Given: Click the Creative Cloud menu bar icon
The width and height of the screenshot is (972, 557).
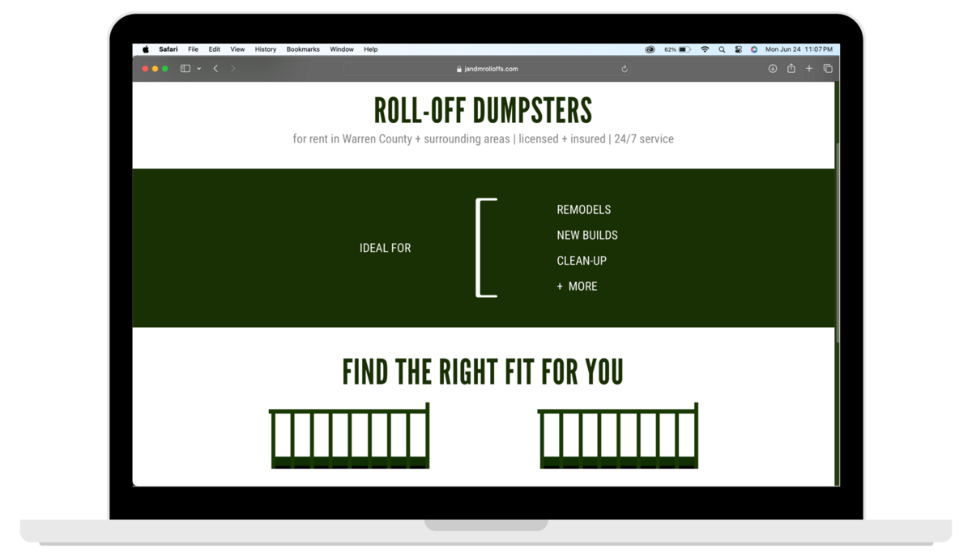Looking at the screenshot, I should (650, 49).
